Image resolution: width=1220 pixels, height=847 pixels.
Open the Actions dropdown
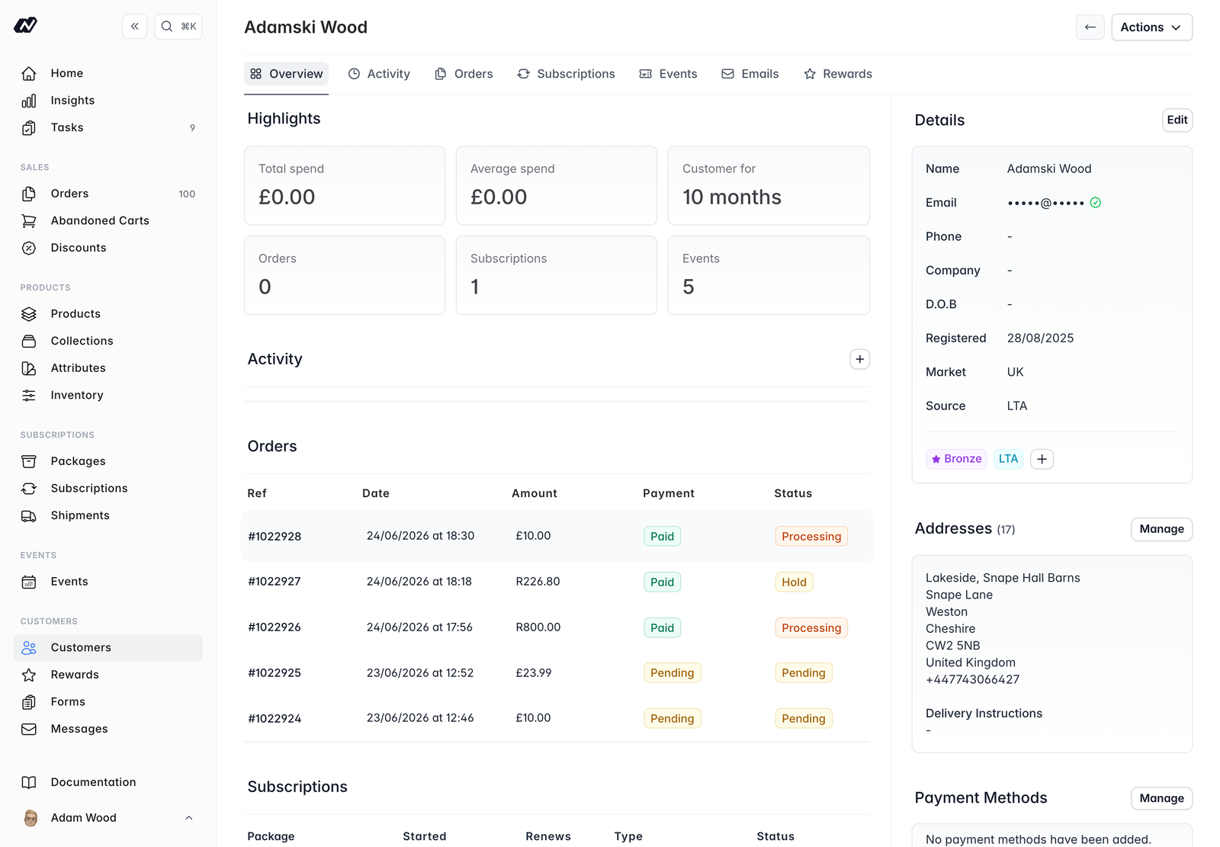pyautogui.click(x=1151, y=27)
